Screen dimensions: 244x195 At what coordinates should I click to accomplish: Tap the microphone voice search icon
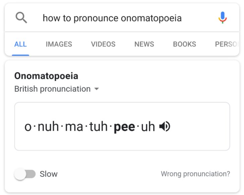pos(223,17)
